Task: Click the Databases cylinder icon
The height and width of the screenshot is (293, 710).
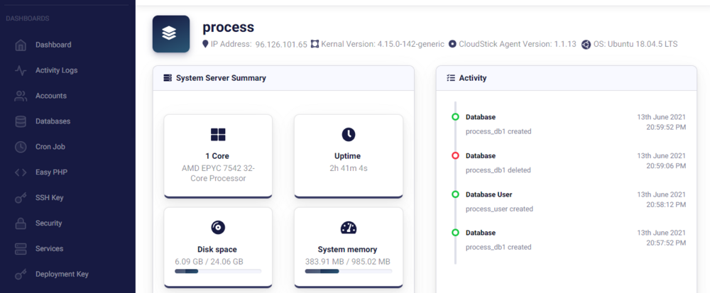Action: pyautogui.click(x=21, y=121)
